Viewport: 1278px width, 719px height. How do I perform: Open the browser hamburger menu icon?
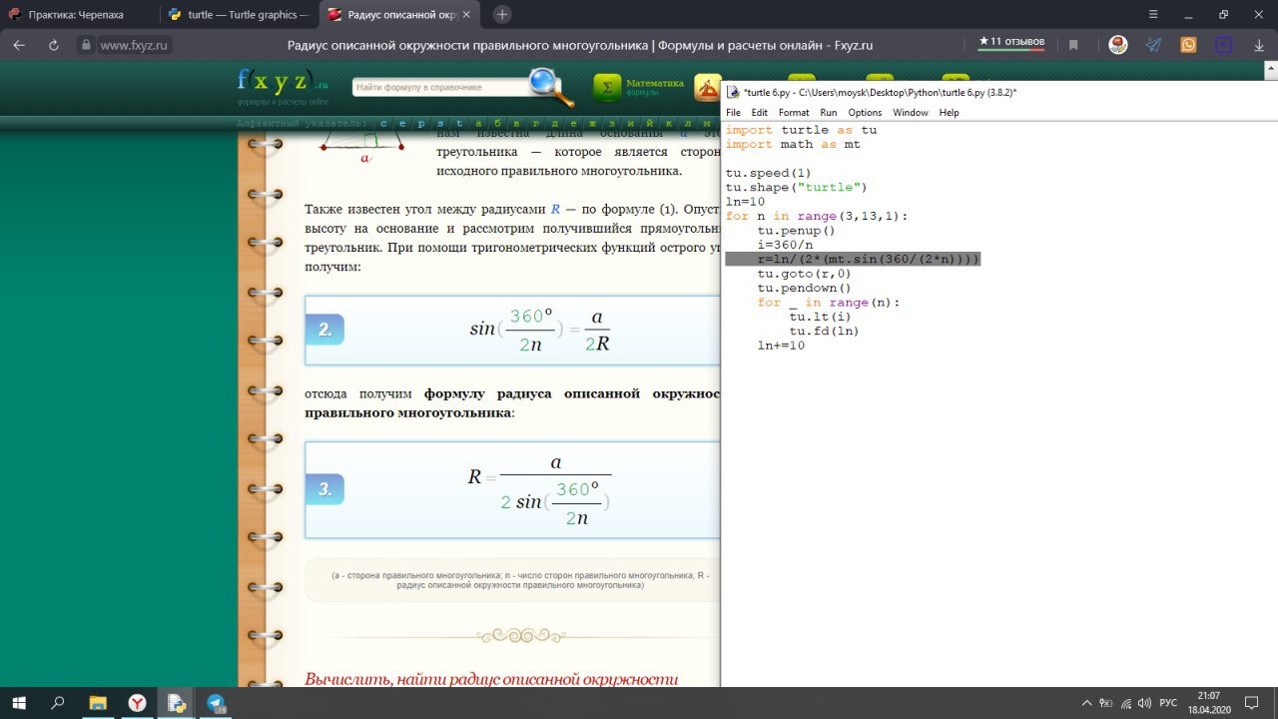(1154, 15)
